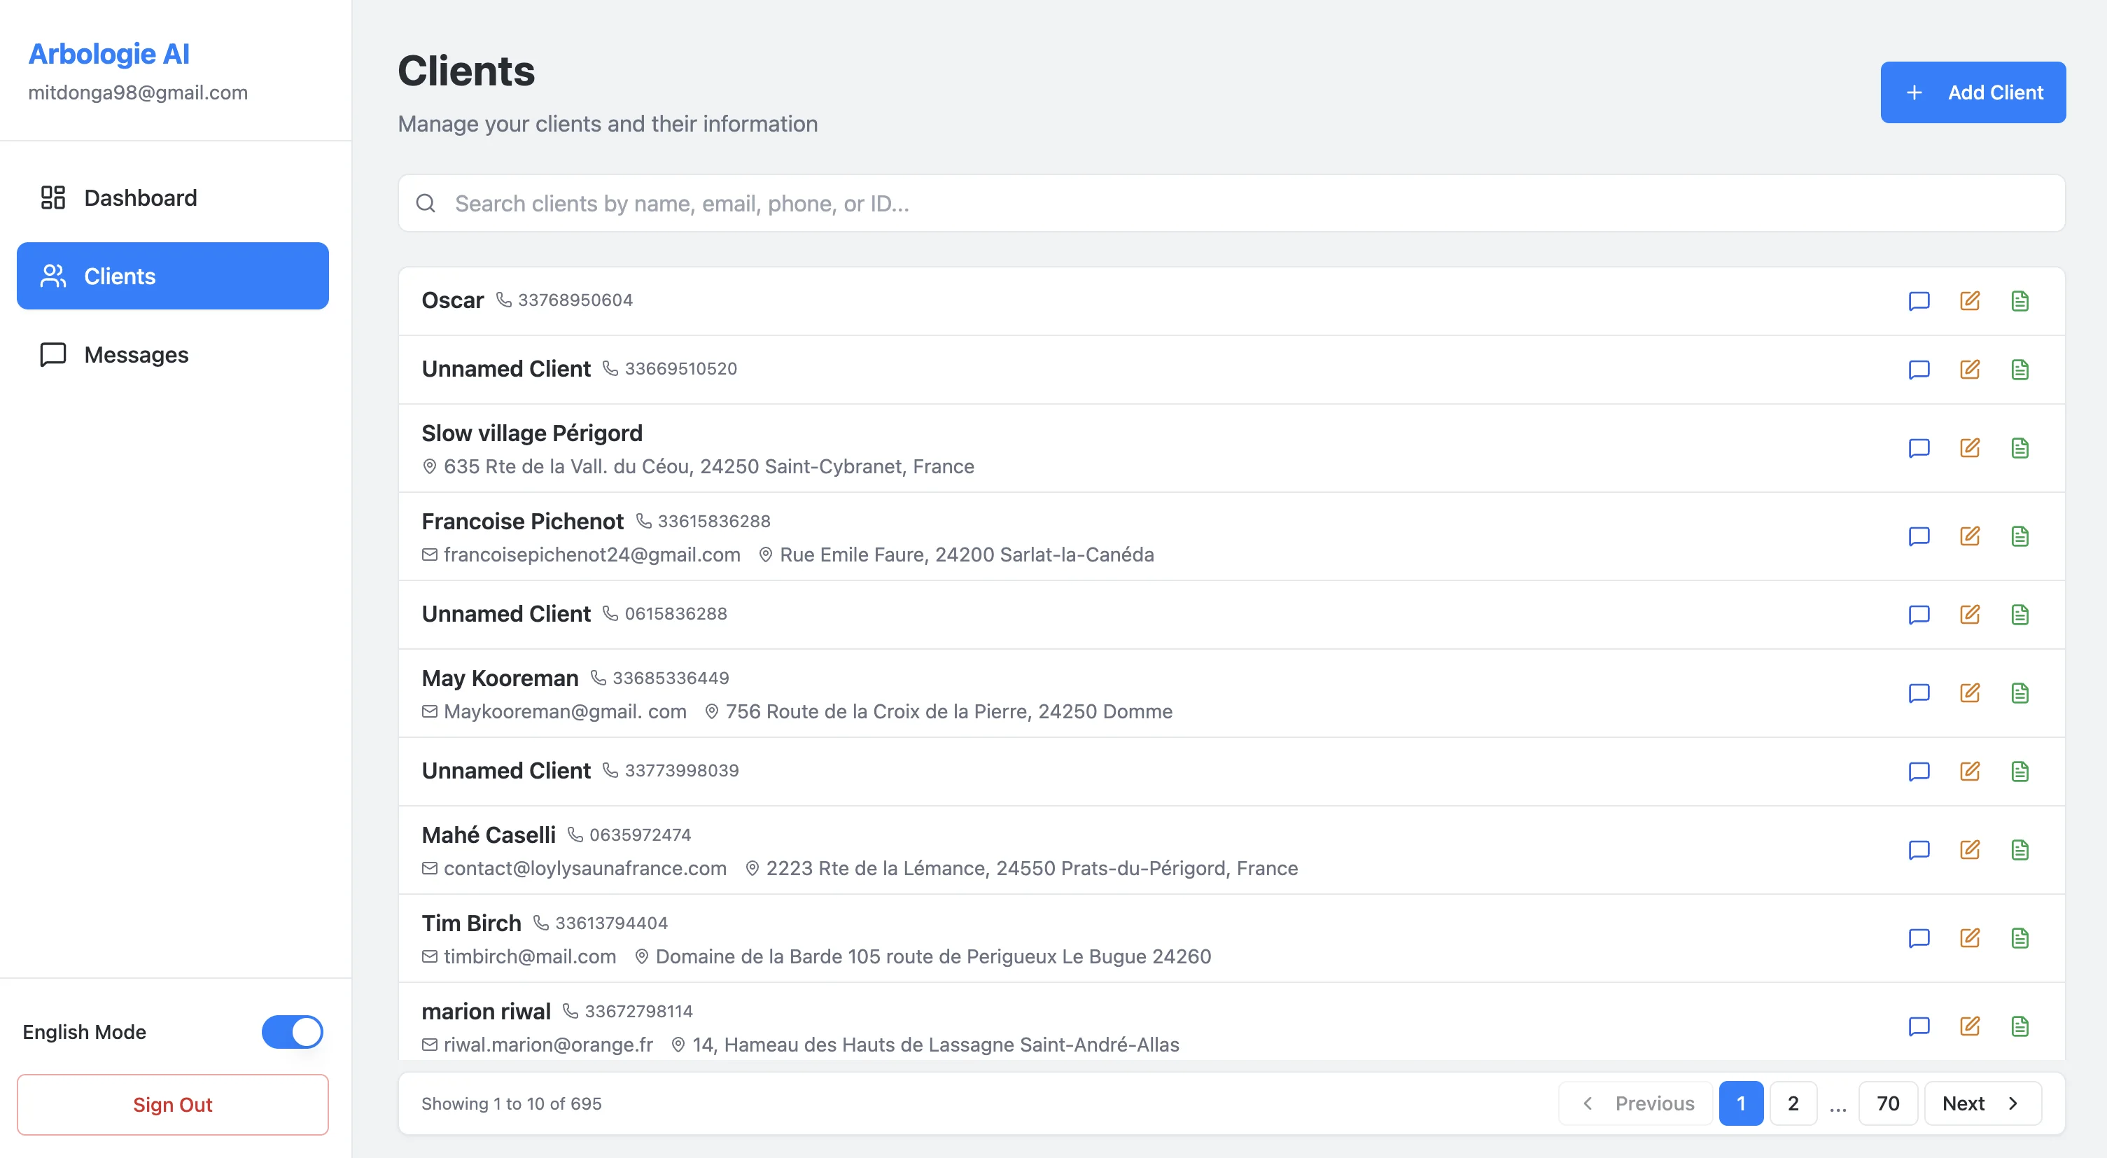This screenshot has width=2107, height=1158.
Task: Click the Add Client button
Action: pos(1972,92)
